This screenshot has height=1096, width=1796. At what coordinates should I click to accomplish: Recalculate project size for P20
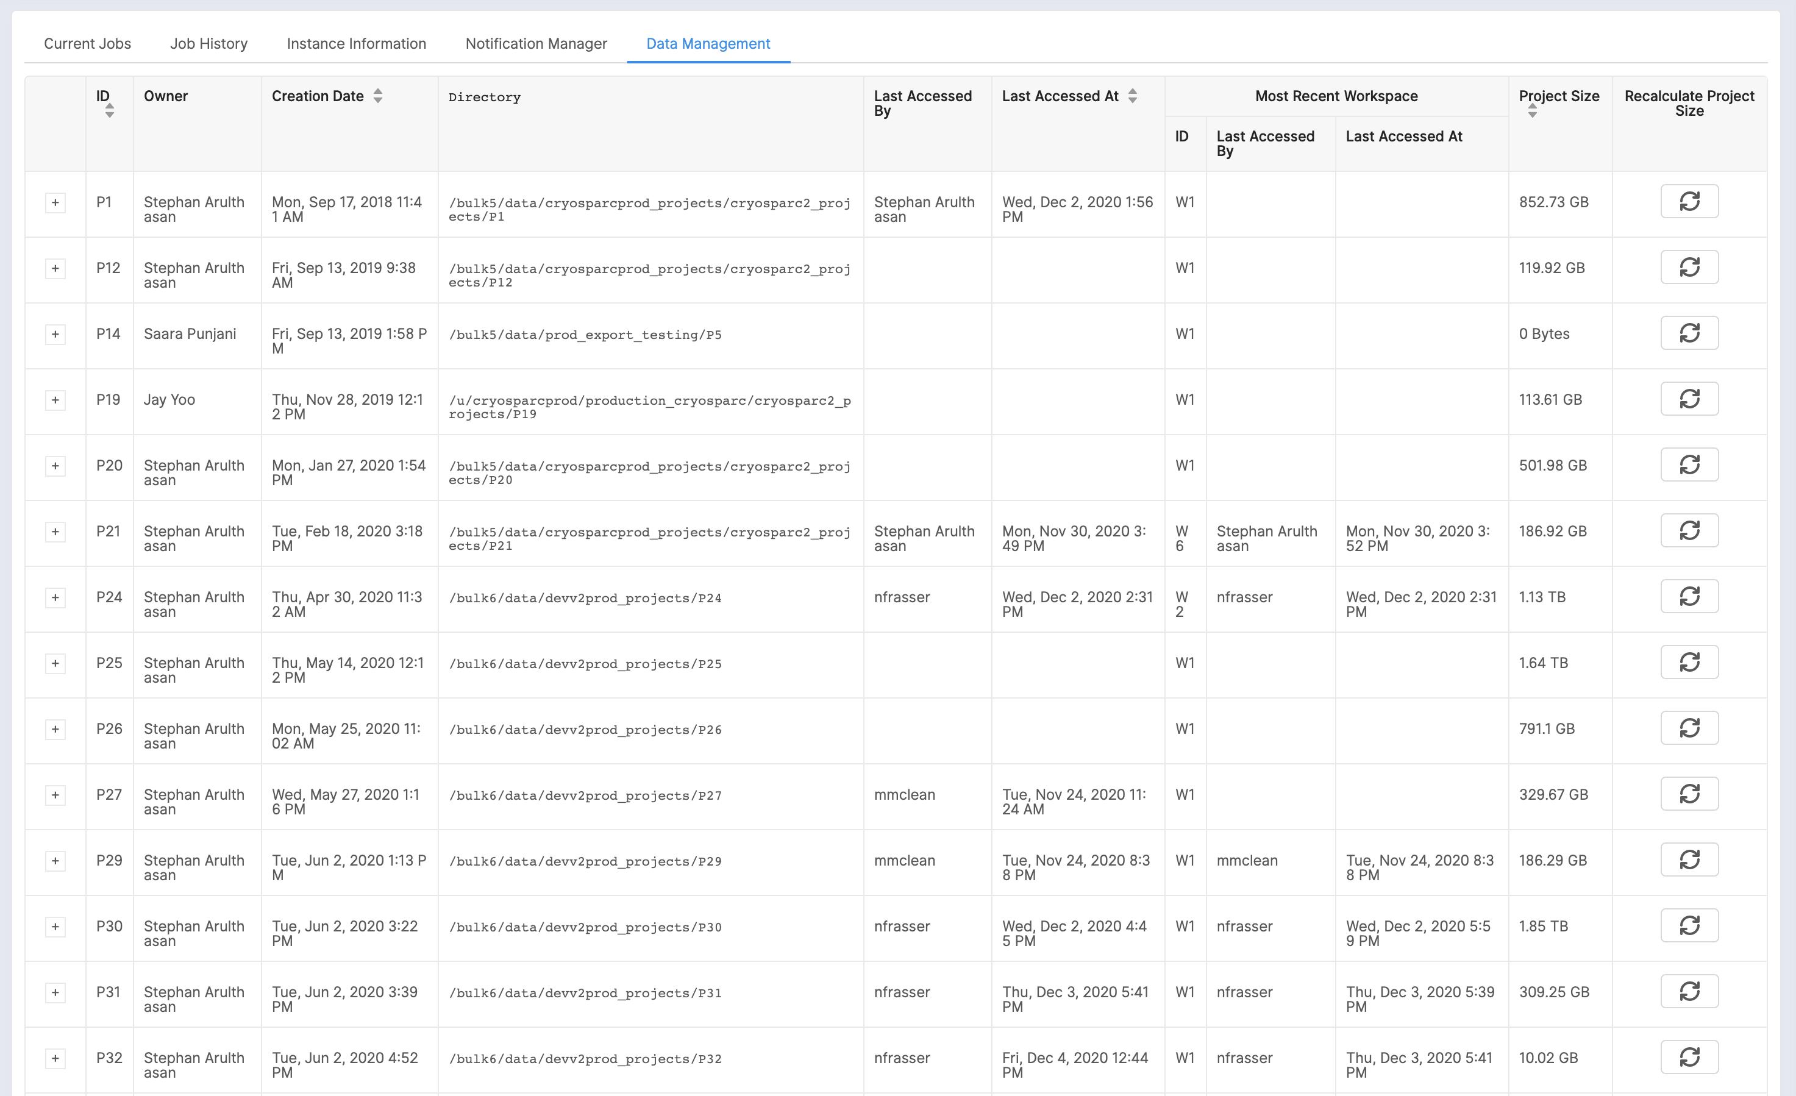click(1689, 464)
